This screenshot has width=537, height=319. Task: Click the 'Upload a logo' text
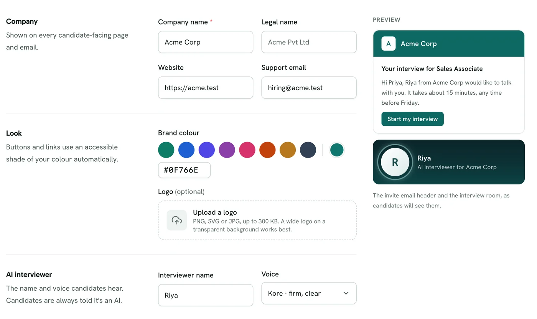215,212
